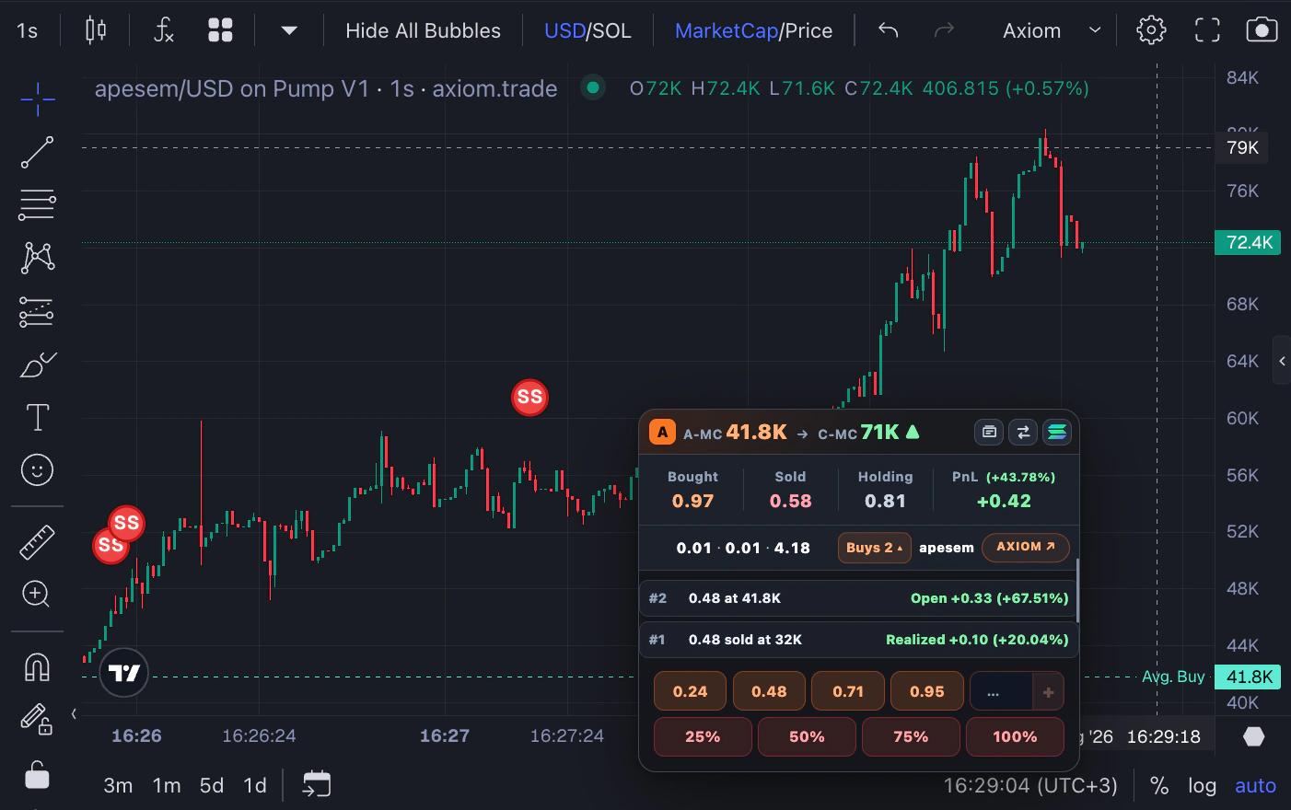Viewport: 1291px width, 810px height.
Task: Toggle log scale on price axis
Action: pyautogui.click(x=1202, y=785)
